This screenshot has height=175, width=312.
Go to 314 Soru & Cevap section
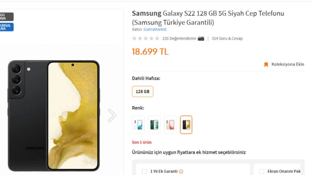(x=227, y=38)
